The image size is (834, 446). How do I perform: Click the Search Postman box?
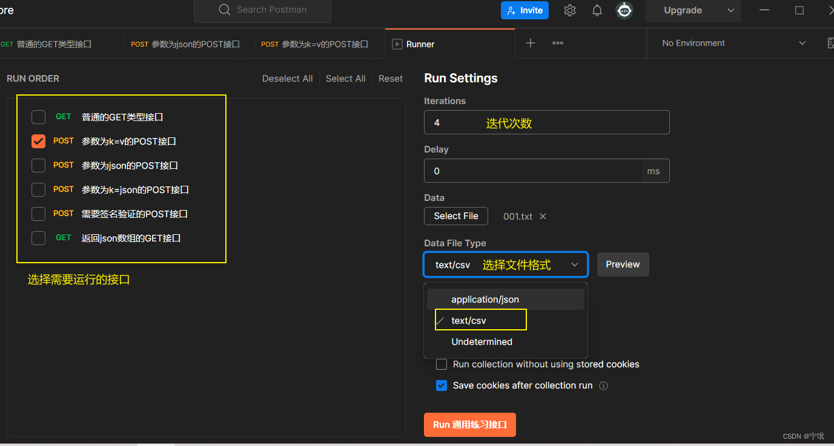(262, 10)
